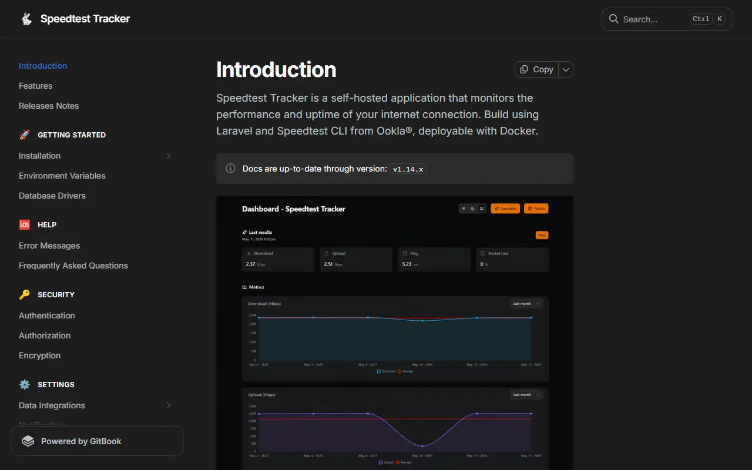The width and height of the screenshot is (752, 470).
Task: Click the Ctrl K shortcut hint
Action: pos(707,19)
